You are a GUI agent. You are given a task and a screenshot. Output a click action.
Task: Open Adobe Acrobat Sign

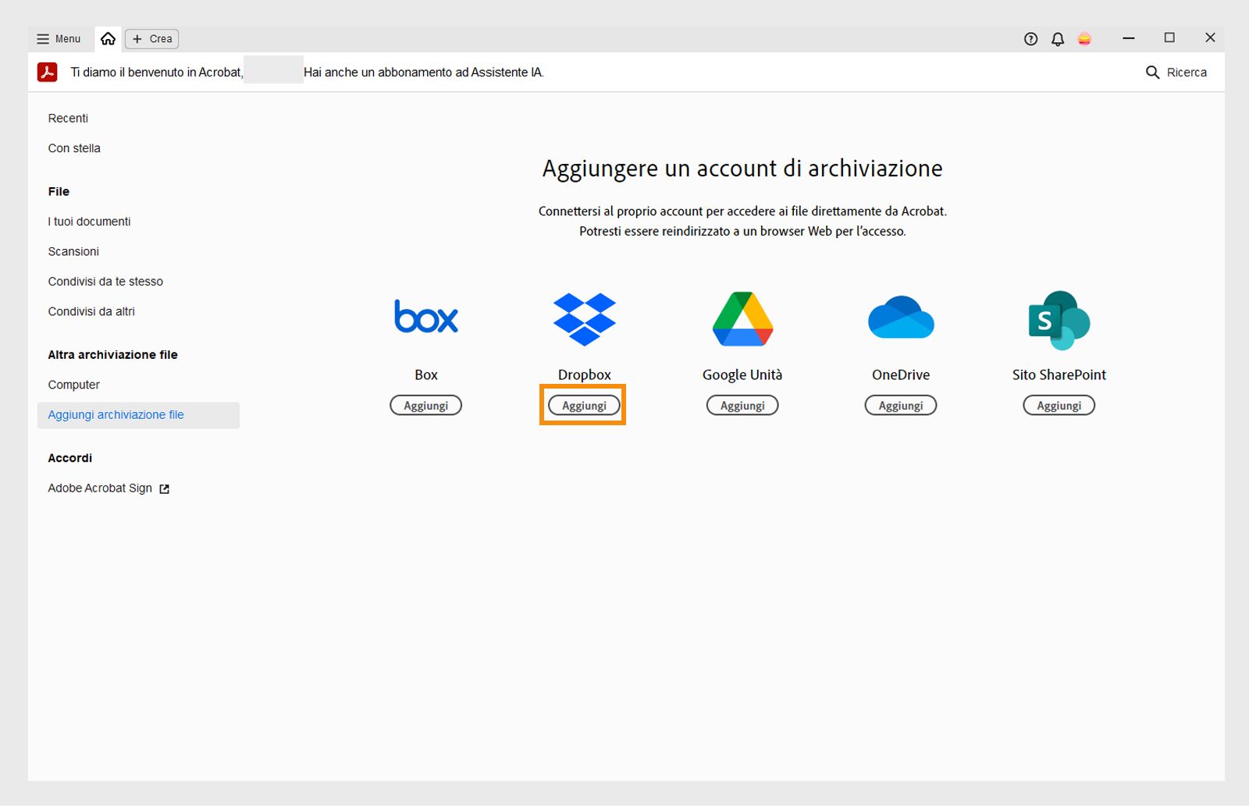point(100,488)
